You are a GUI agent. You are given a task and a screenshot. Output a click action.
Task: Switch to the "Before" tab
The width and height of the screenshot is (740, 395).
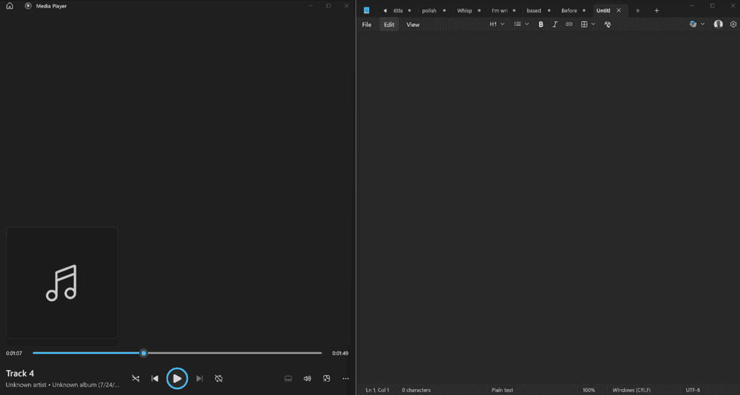click(569, 11)
